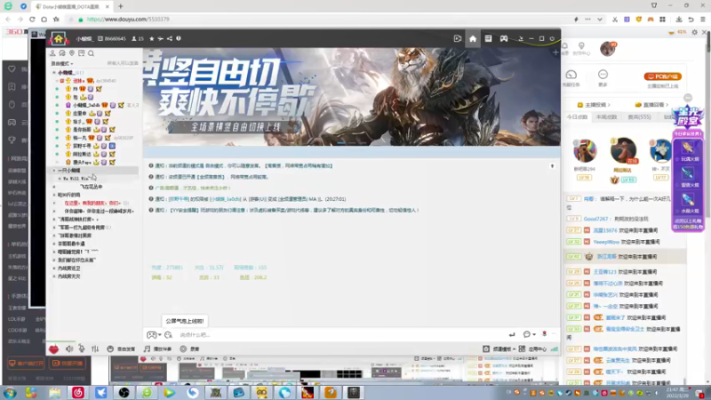Click the taskbar clock
This screenshot has height=400, width=711.
pos(678,392)
